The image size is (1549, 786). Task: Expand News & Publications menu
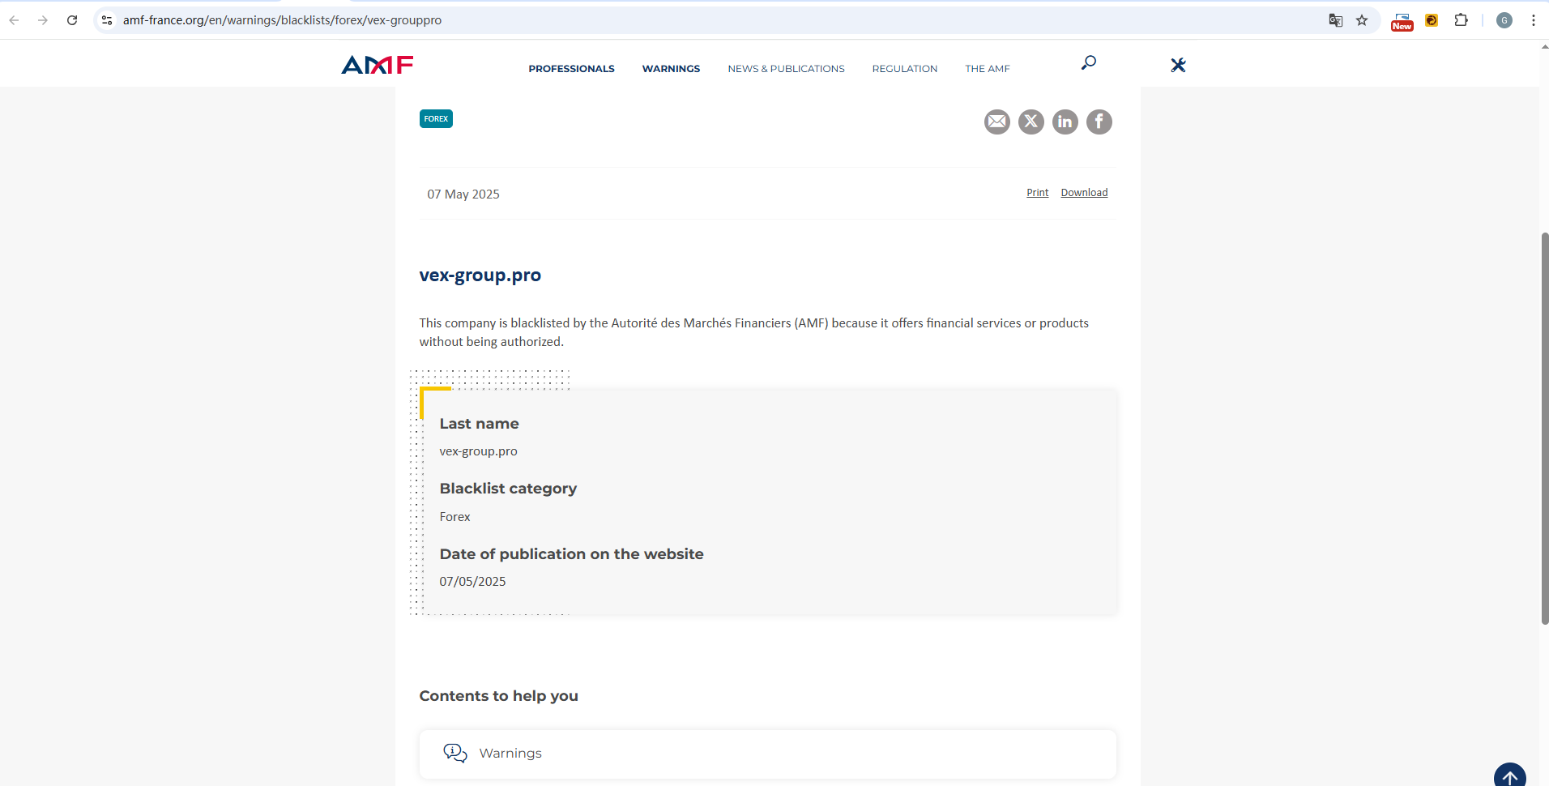pyautogui.click(x=786, y=69)
